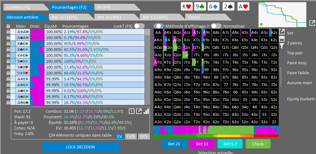Click the filter funnel icon beside matrix
316x154 pixels.
coord(281,46)
